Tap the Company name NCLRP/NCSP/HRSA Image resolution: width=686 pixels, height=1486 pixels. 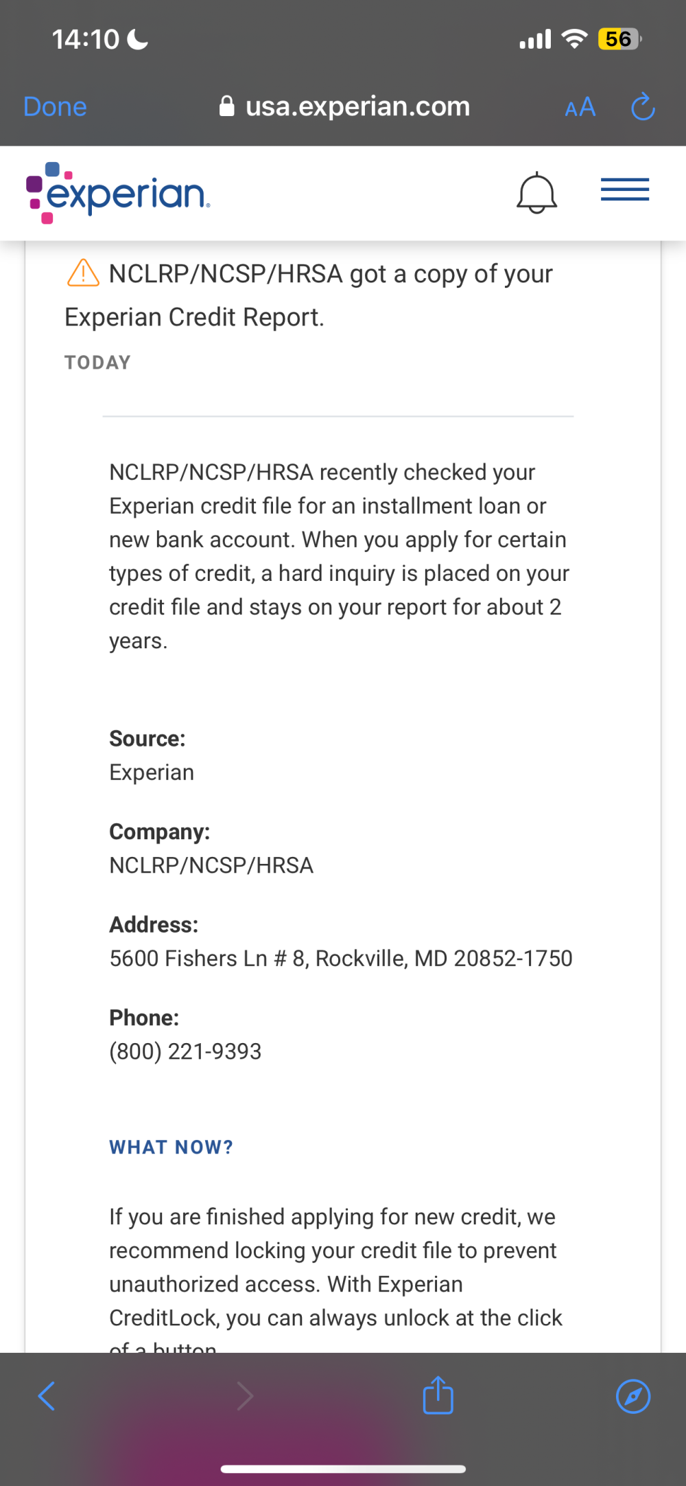211,865
